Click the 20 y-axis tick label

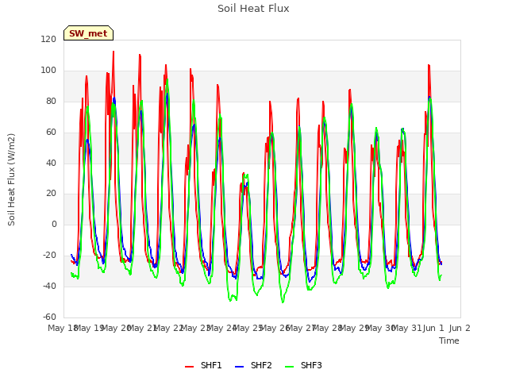[51, 193]
